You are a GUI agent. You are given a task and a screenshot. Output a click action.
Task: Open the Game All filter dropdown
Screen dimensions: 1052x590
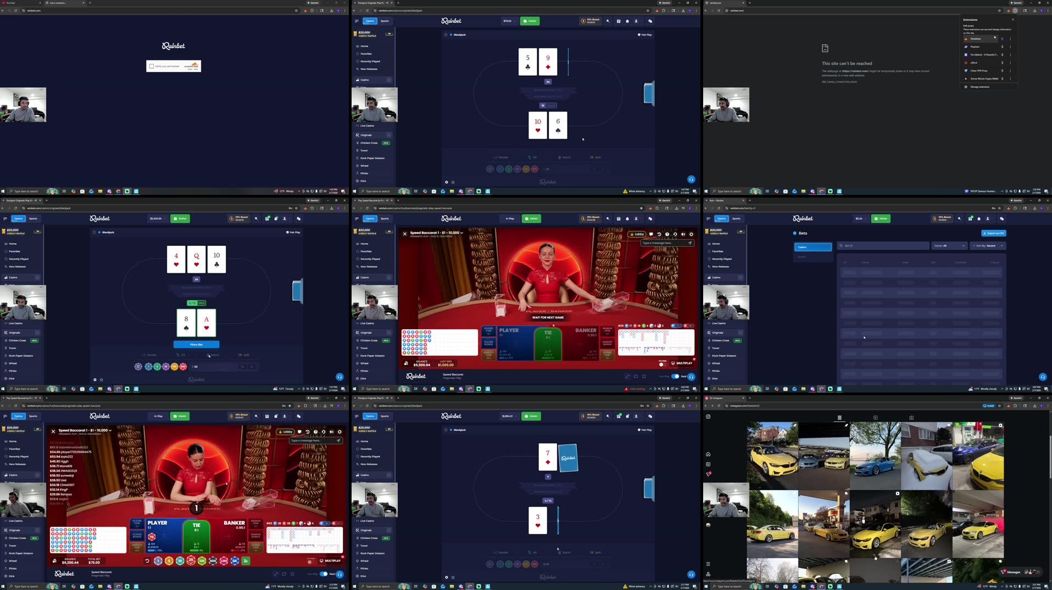coord(949,245)
